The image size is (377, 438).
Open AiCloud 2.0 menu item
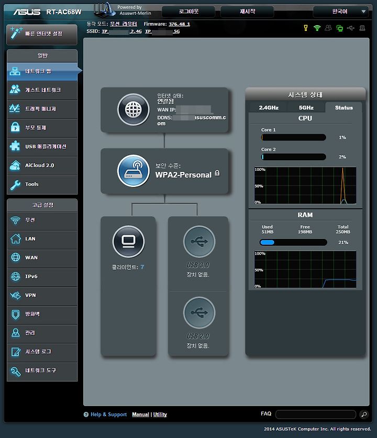click(42, 166)
